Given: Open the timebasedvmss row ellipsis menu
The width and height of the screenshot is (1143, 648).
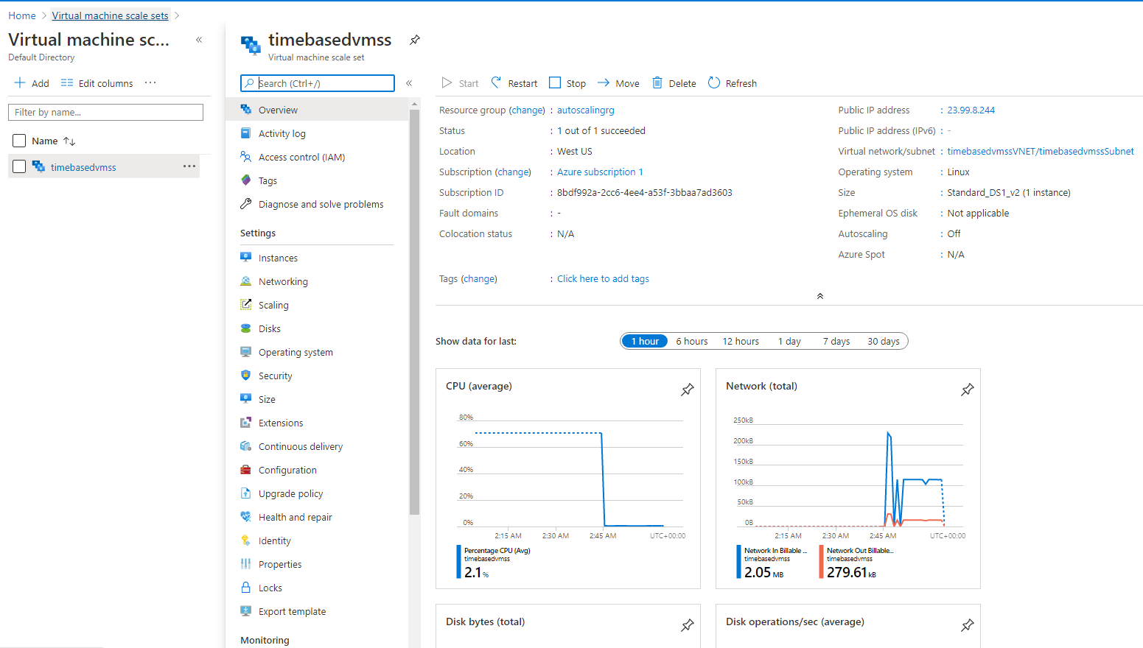Looking at the screenshot, I should tap(189, 166).
